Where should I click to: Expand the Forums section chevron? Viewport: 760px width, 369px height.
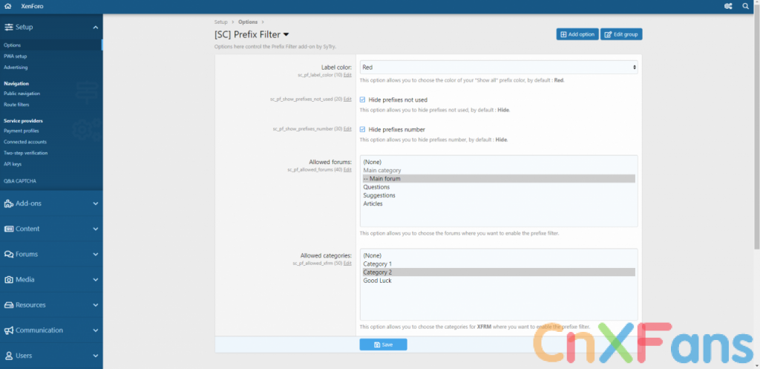click(x=96, y=254)
